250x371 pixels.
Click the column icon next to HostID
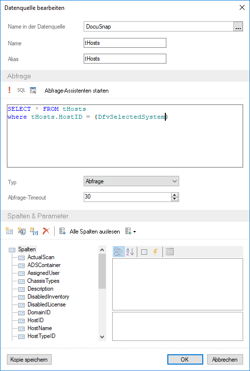click(x=22, y=321)
